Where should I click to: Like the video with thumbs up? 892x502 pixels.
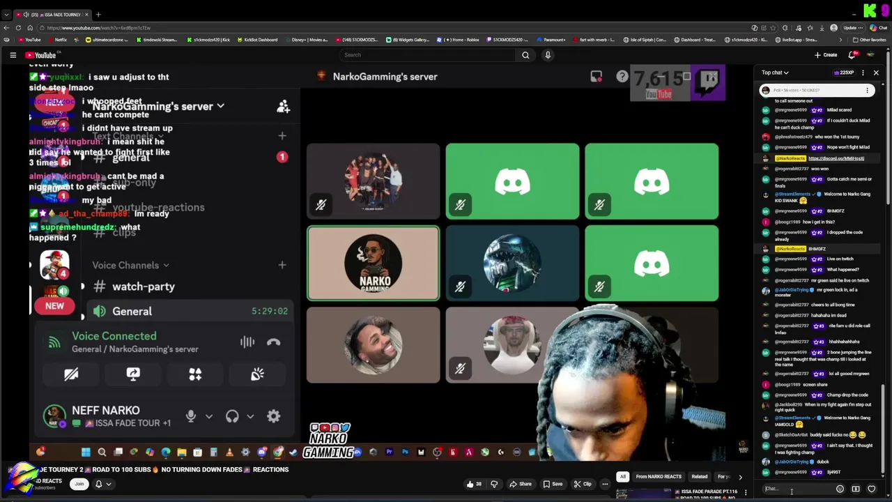click(474, 484)
